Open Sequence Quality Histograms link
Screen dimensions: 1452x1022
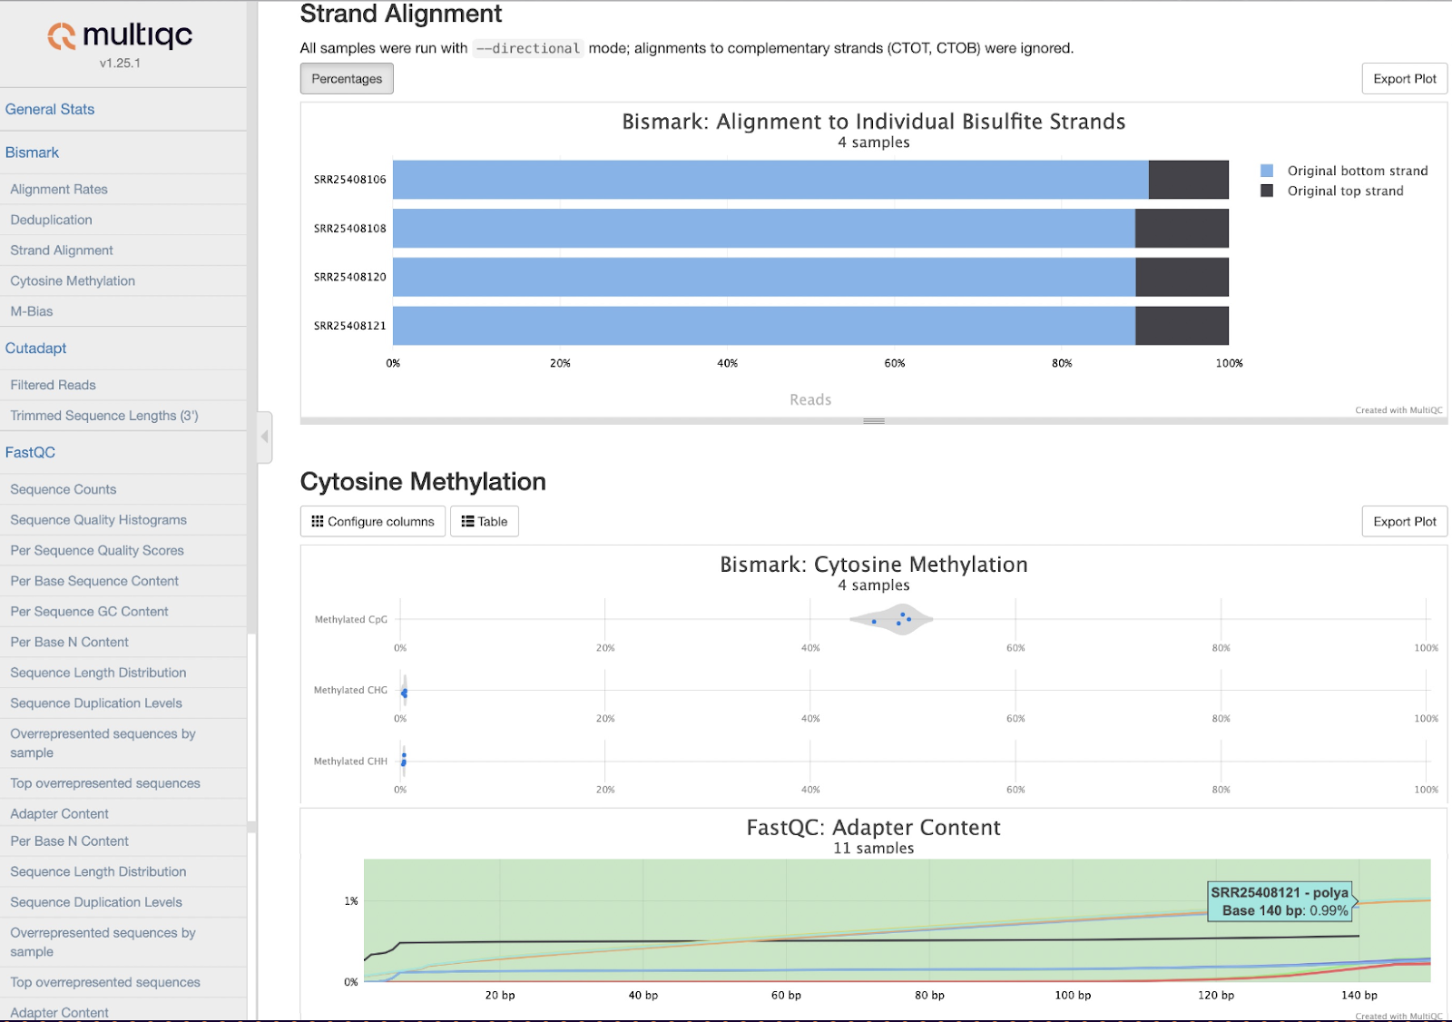coord(98,520)
